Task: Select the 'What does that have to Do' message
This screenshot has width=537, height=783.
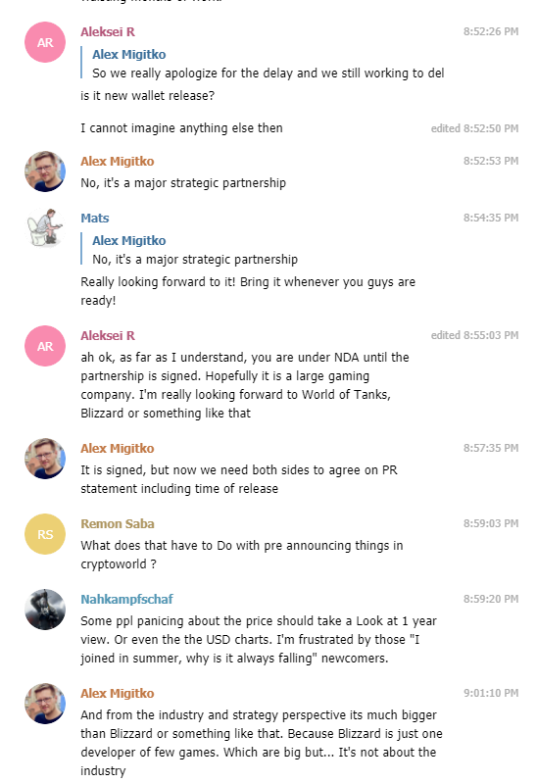Action: point(242,555)
